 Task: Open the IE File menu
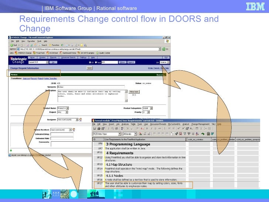[x=12, y=41]
